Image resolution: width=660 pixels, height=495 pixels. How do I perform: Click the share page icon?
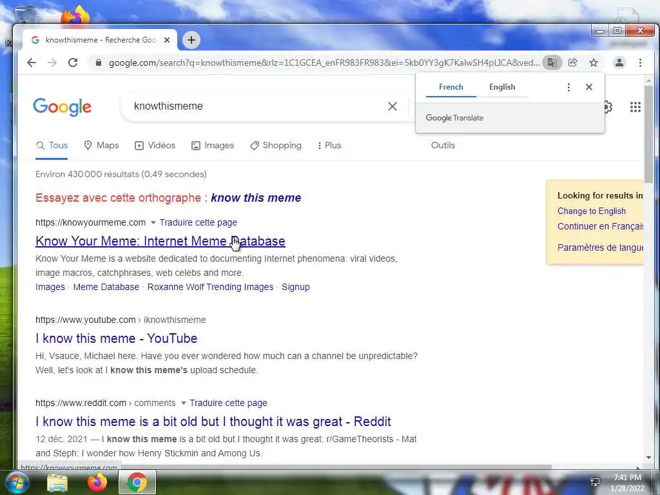[x=573, y=63]
